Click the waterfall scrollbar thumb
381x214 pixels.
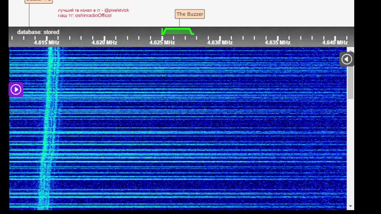[x=351, y=82]
